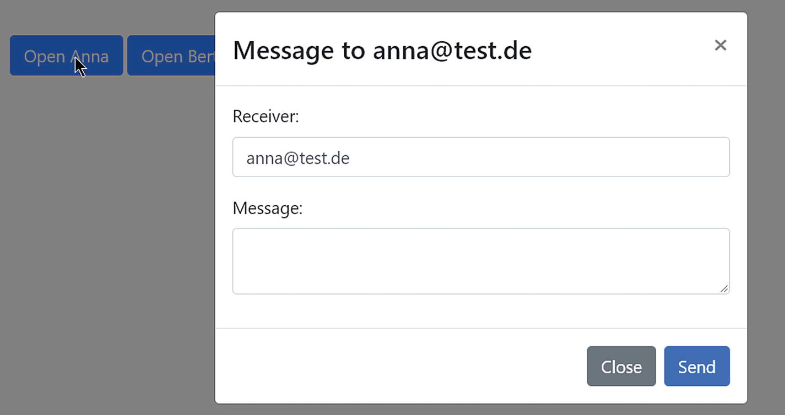785x415 pixels.
Task: Click the partially hidden Open Bert button
Action: pos(171,56)
